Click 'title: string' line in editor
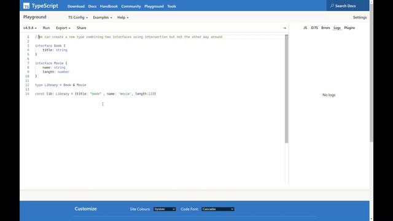The width and height of the screenshot is (393, 221). point(55,50)
